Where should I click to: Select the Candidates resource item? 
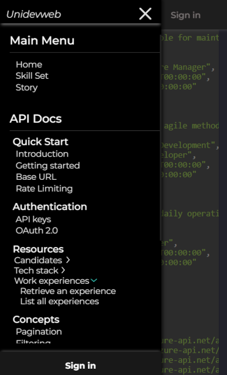tap(38, 260)
